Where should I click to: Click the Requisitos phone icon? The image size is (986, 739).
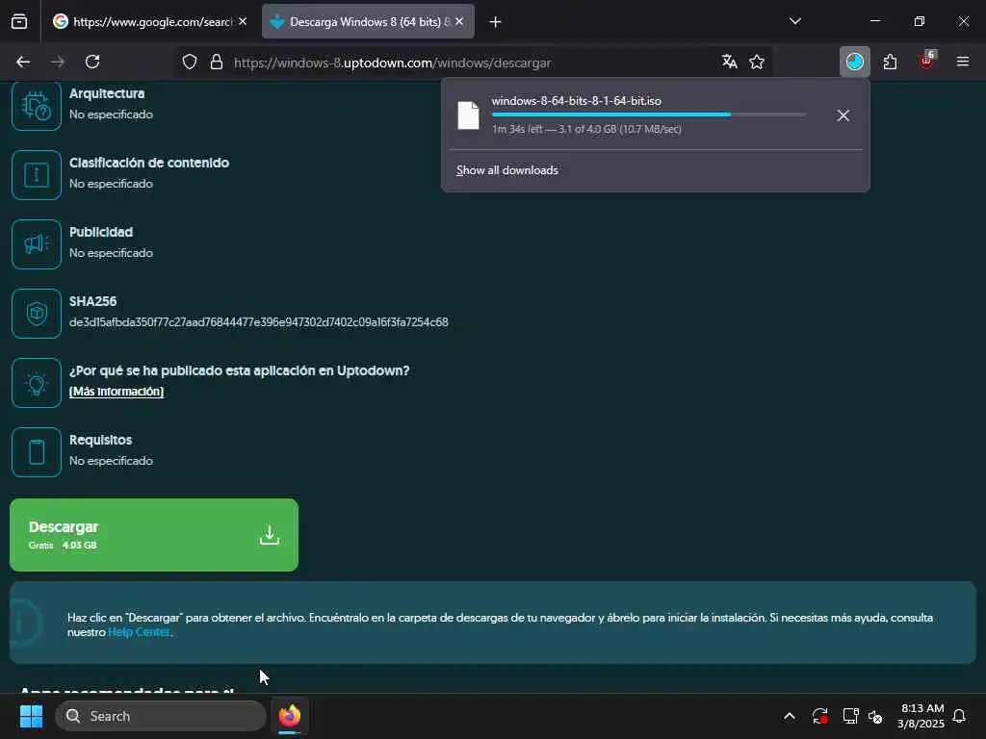click(x=37, y=452)
